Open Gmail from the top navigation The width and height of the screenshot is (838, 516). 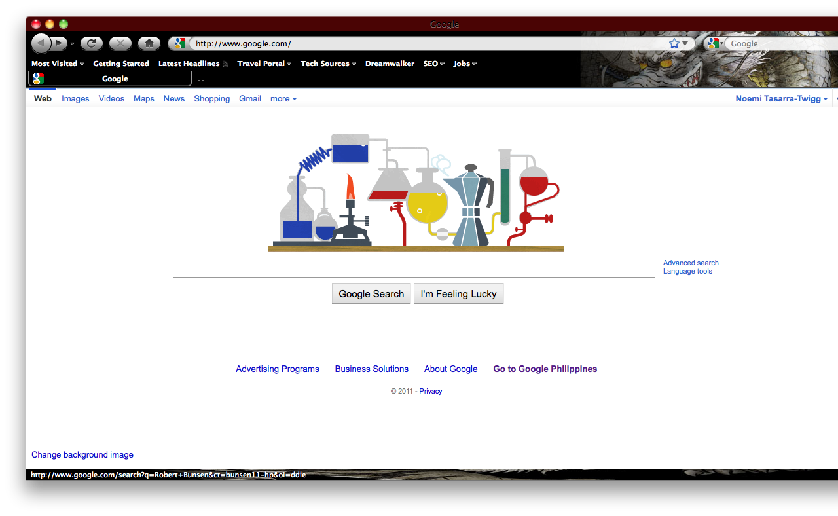[x=250, y=99]
